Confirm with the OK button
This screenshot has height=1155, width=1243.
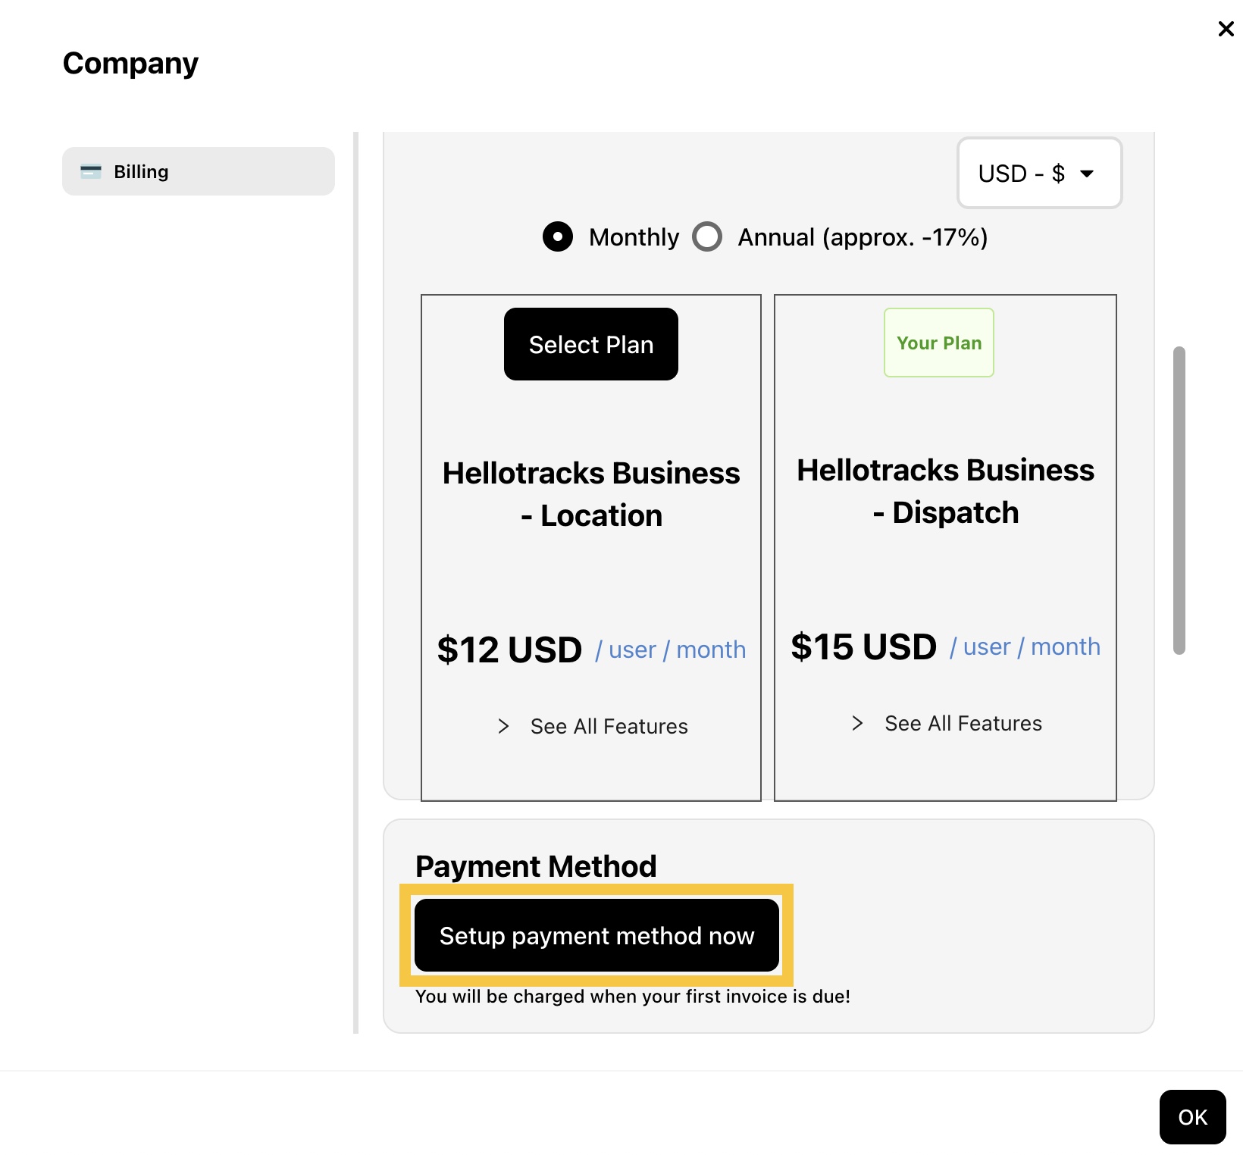(1192, 1116)
